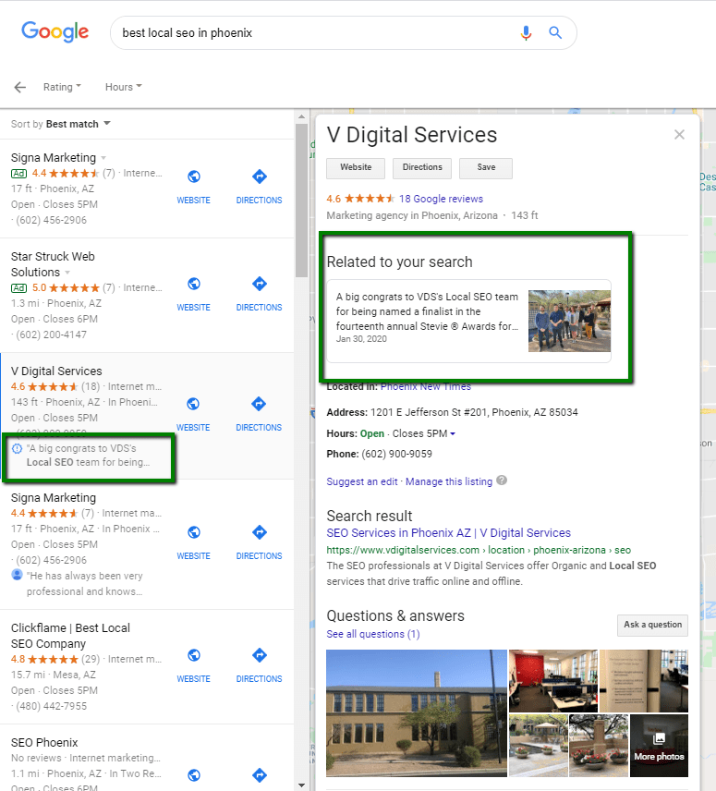This screenshot has width=716, height=791.
Task: Click the Google logo
Action: click(55, 31)
